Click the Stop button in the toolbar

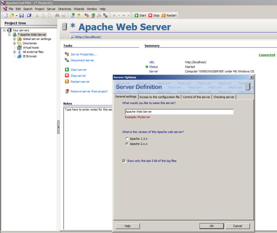[154, 16]
